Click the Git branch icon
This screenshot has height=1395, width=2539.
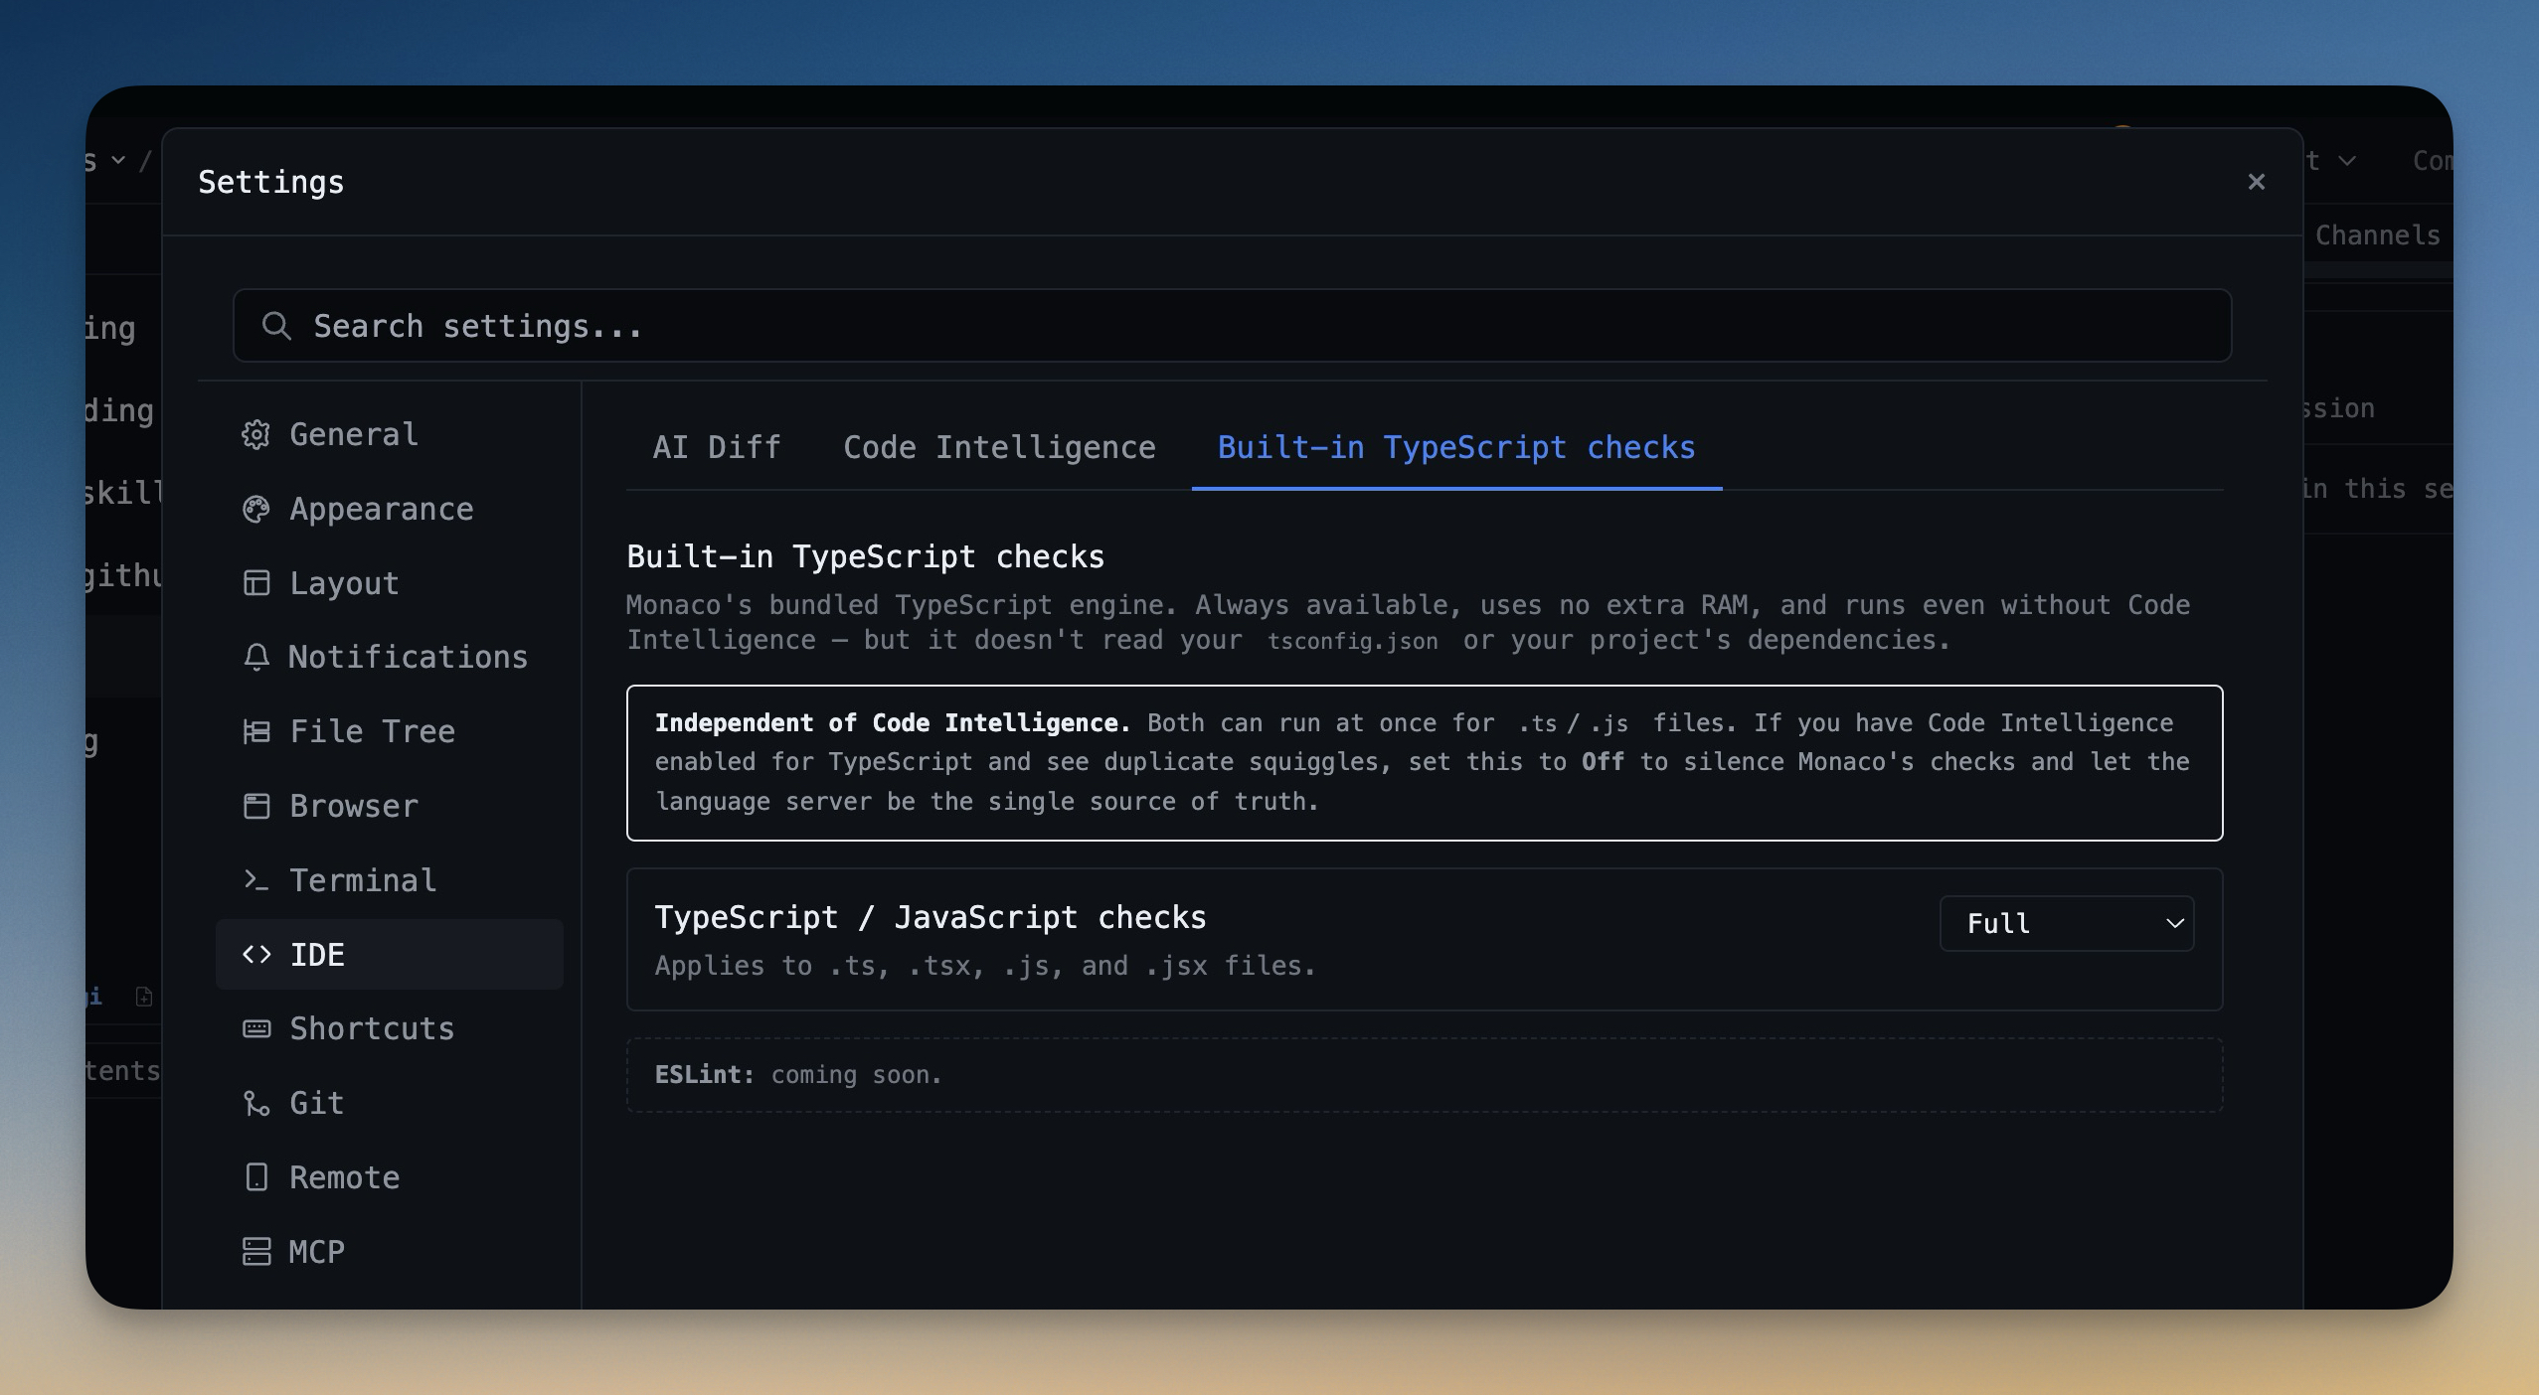coord(255,1103)
